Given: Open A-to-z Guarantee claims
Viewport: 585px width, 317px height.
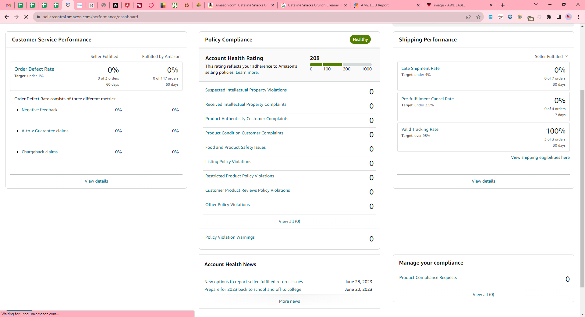Looking at the screenshot, I should pos(45,131).
